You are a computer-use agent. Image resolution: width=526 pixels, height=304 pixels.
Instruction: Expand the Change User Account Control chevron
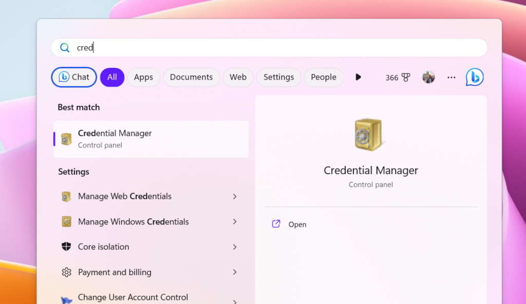[235, 301]
